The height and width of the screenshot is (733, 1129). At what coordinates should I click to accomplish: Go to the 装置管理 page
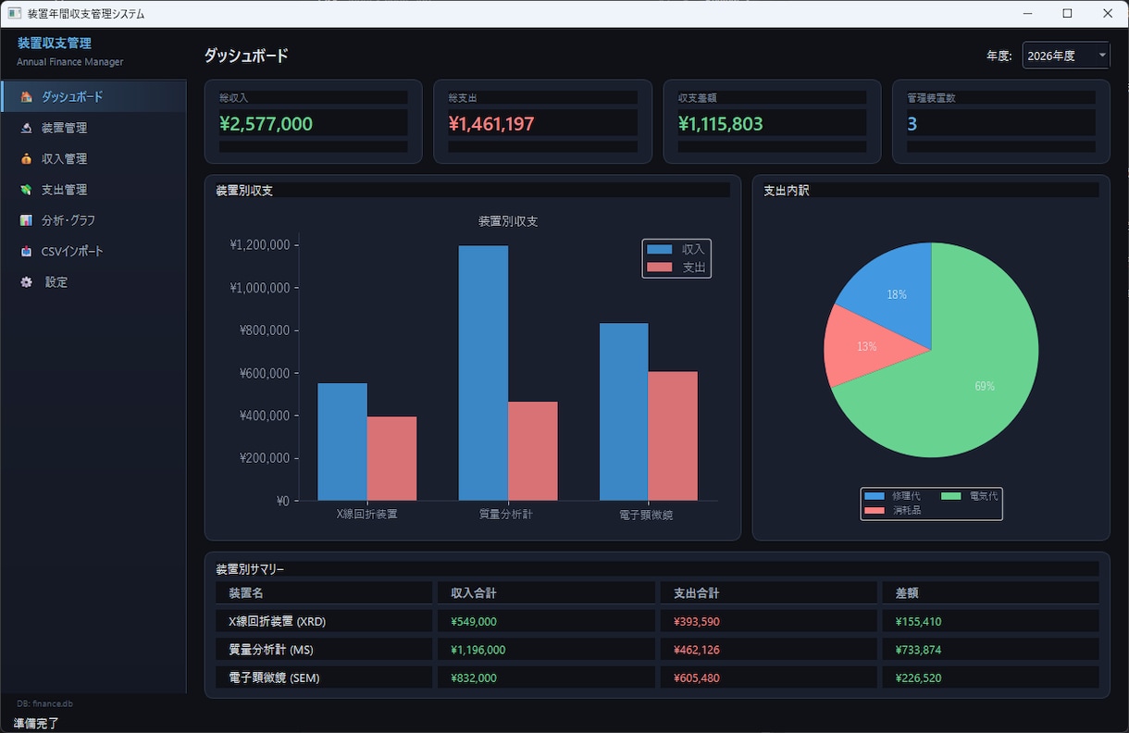coord(93,128)
